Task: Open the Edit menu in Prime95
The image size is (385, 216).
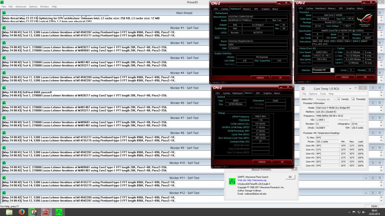Action: click(11, 6)
